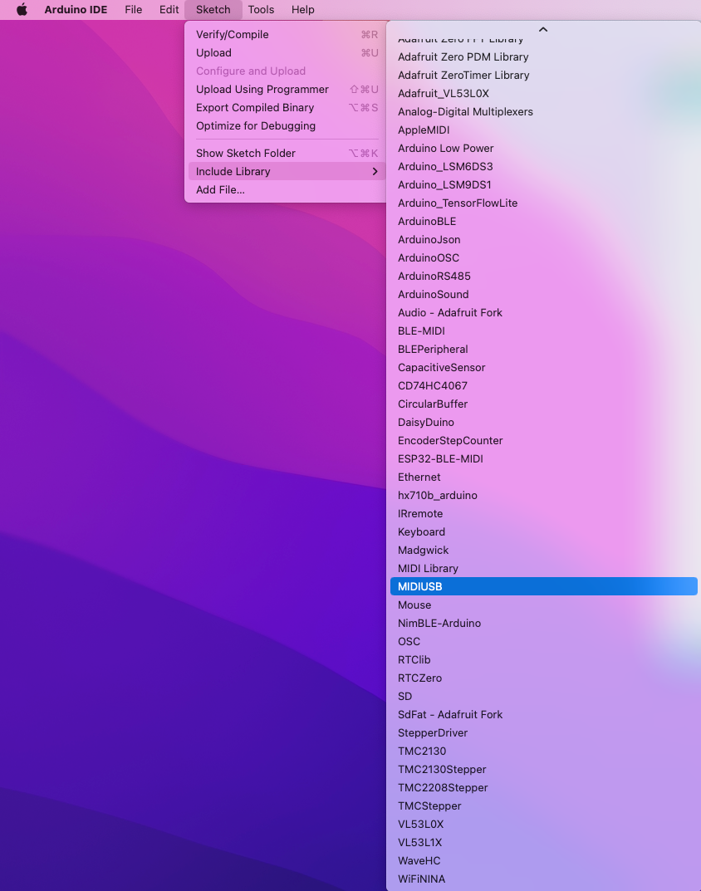The width and height of the screenshot is (701, 891).
Task: Select Adafruit_VL53L0X library
Action: click(544, 93)
